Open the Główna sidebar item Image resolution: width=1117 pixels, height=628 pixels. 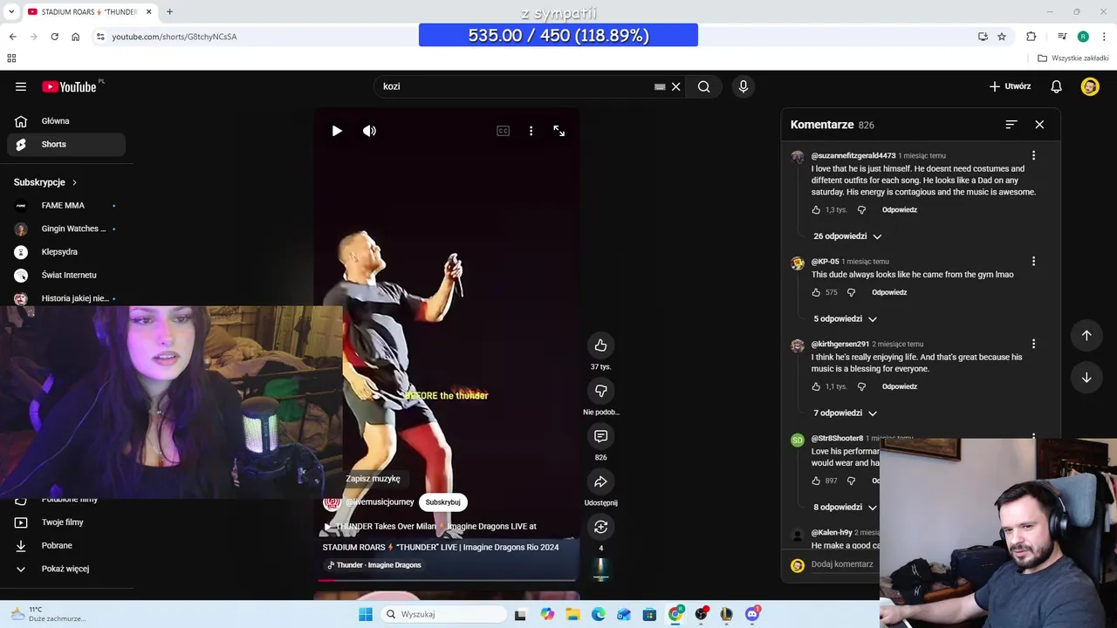[x=66, y=121]
